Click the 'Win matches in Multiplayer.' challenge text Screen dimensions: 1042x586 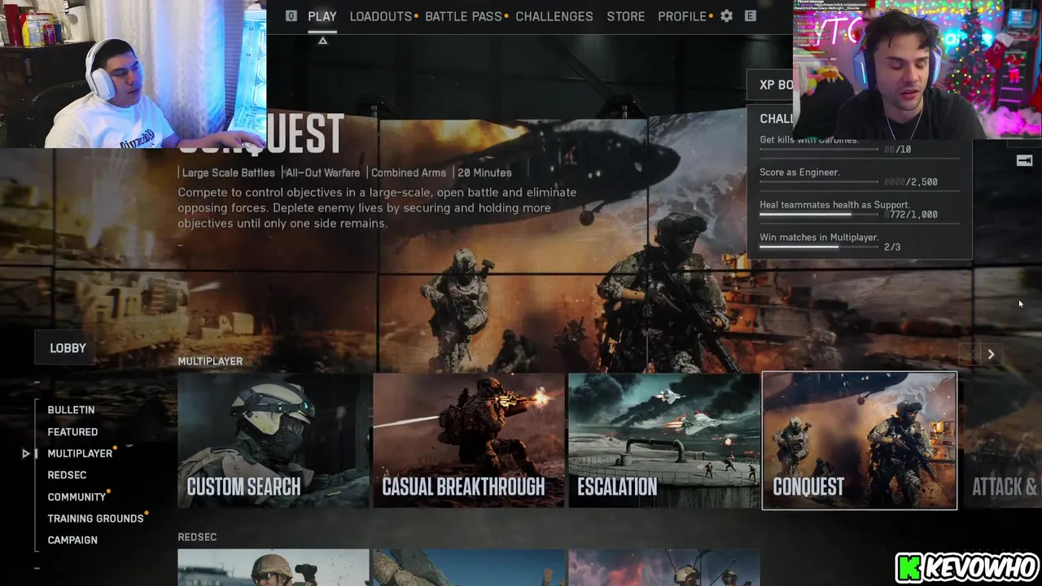tap(819, 238)
